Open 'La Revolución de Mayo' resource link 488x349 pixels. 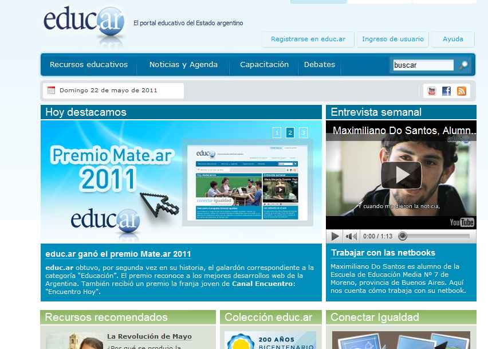click(149, 336)
